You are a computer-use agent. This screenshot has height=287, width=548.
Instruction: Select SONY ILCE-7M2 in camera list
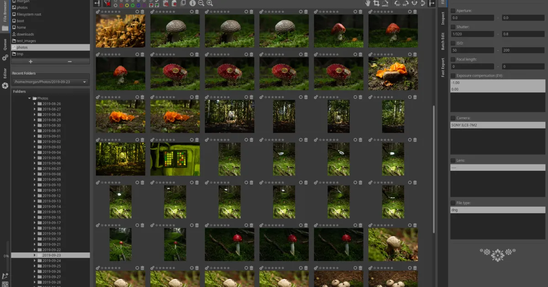click(498, 125)
